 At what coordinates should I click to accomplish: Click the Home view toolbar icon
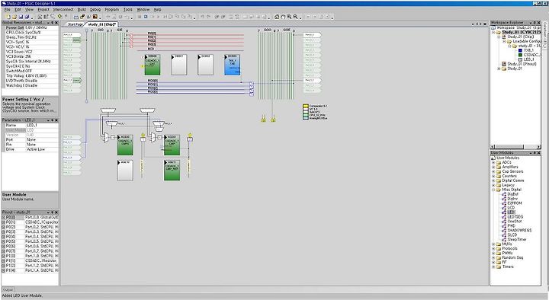tap(277, 17)
